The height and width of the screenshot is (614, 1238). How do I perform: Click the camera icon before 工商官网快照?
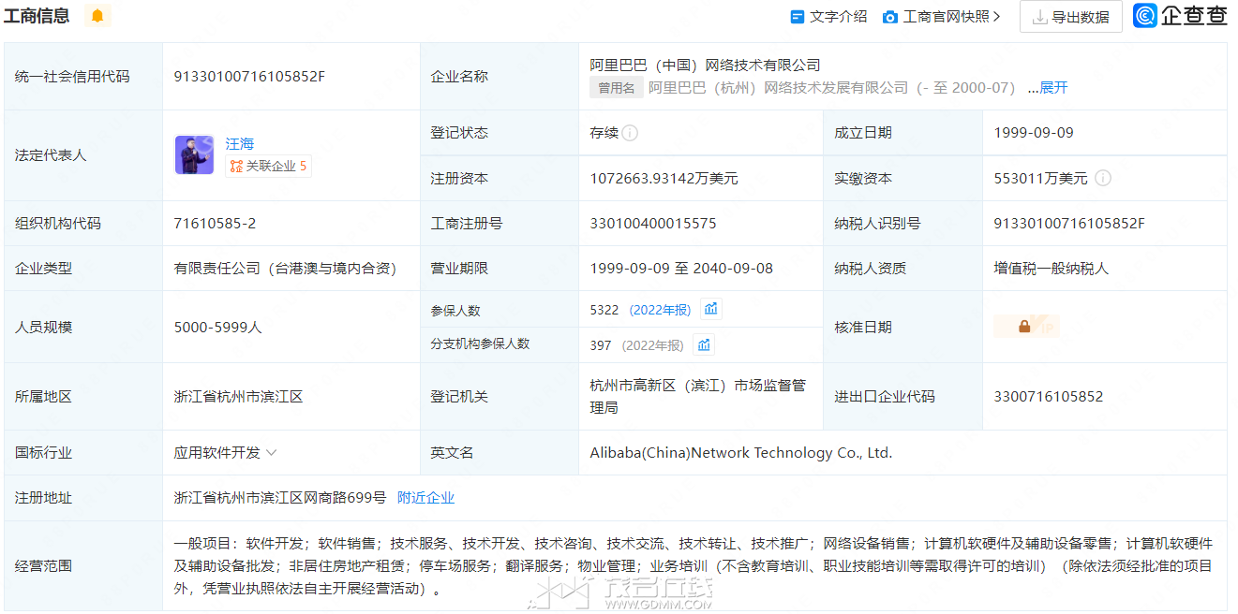[890, 17]
